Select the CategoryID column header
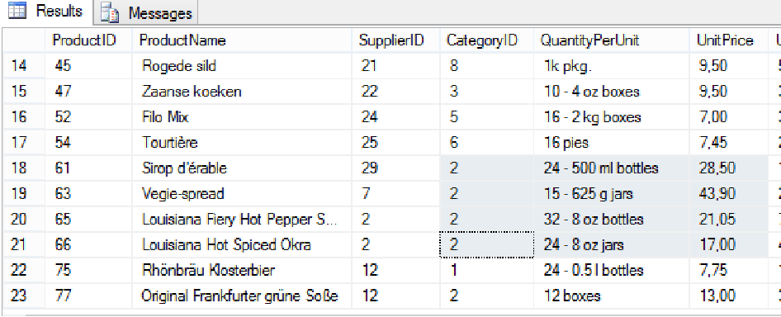This screenshot has height=317, width=781. [x=486, y=40]
